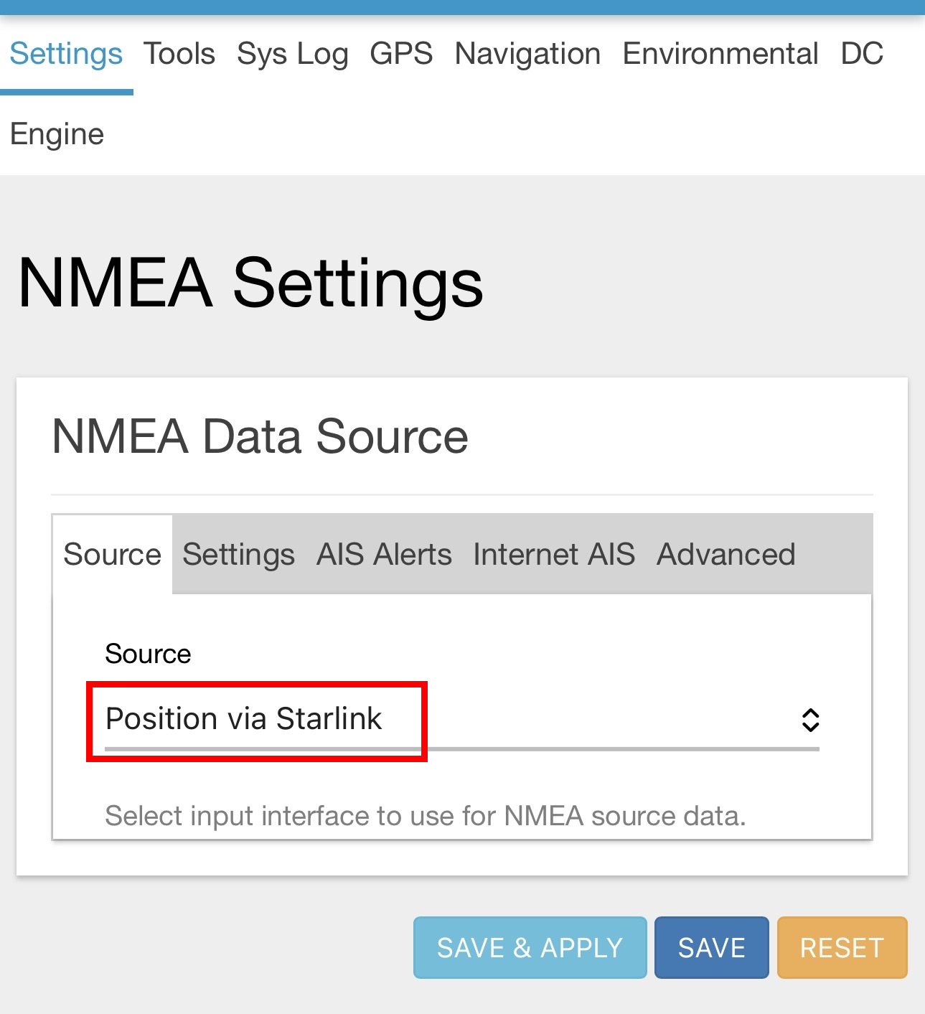Navigate to the Tools menu item
Viewport: 925px width, 1014px height.
[x=179, y=54]
